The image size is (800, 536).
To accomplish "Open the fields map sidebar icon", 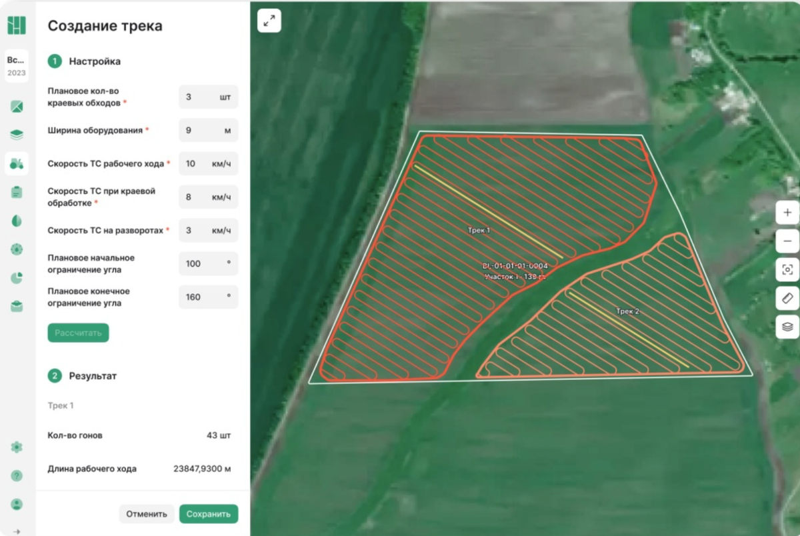I will click(17, 107).
